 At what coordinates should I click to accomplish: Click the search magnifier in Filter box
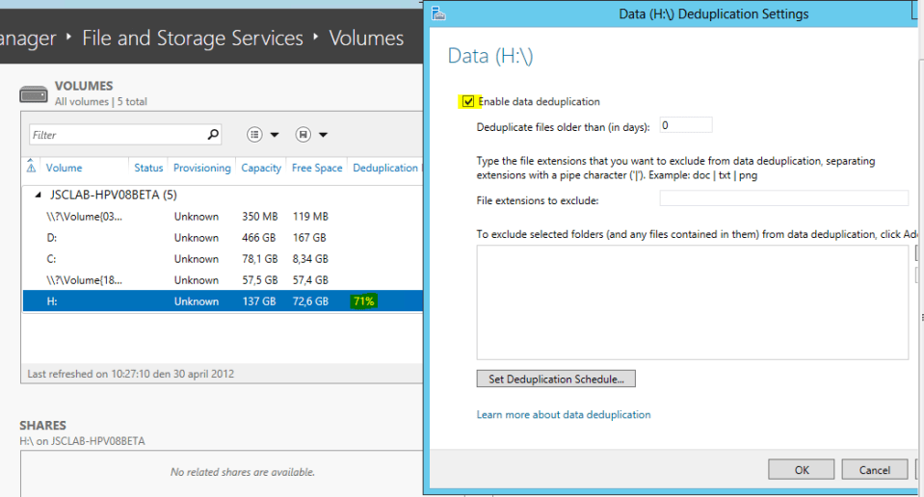[213, 135]
